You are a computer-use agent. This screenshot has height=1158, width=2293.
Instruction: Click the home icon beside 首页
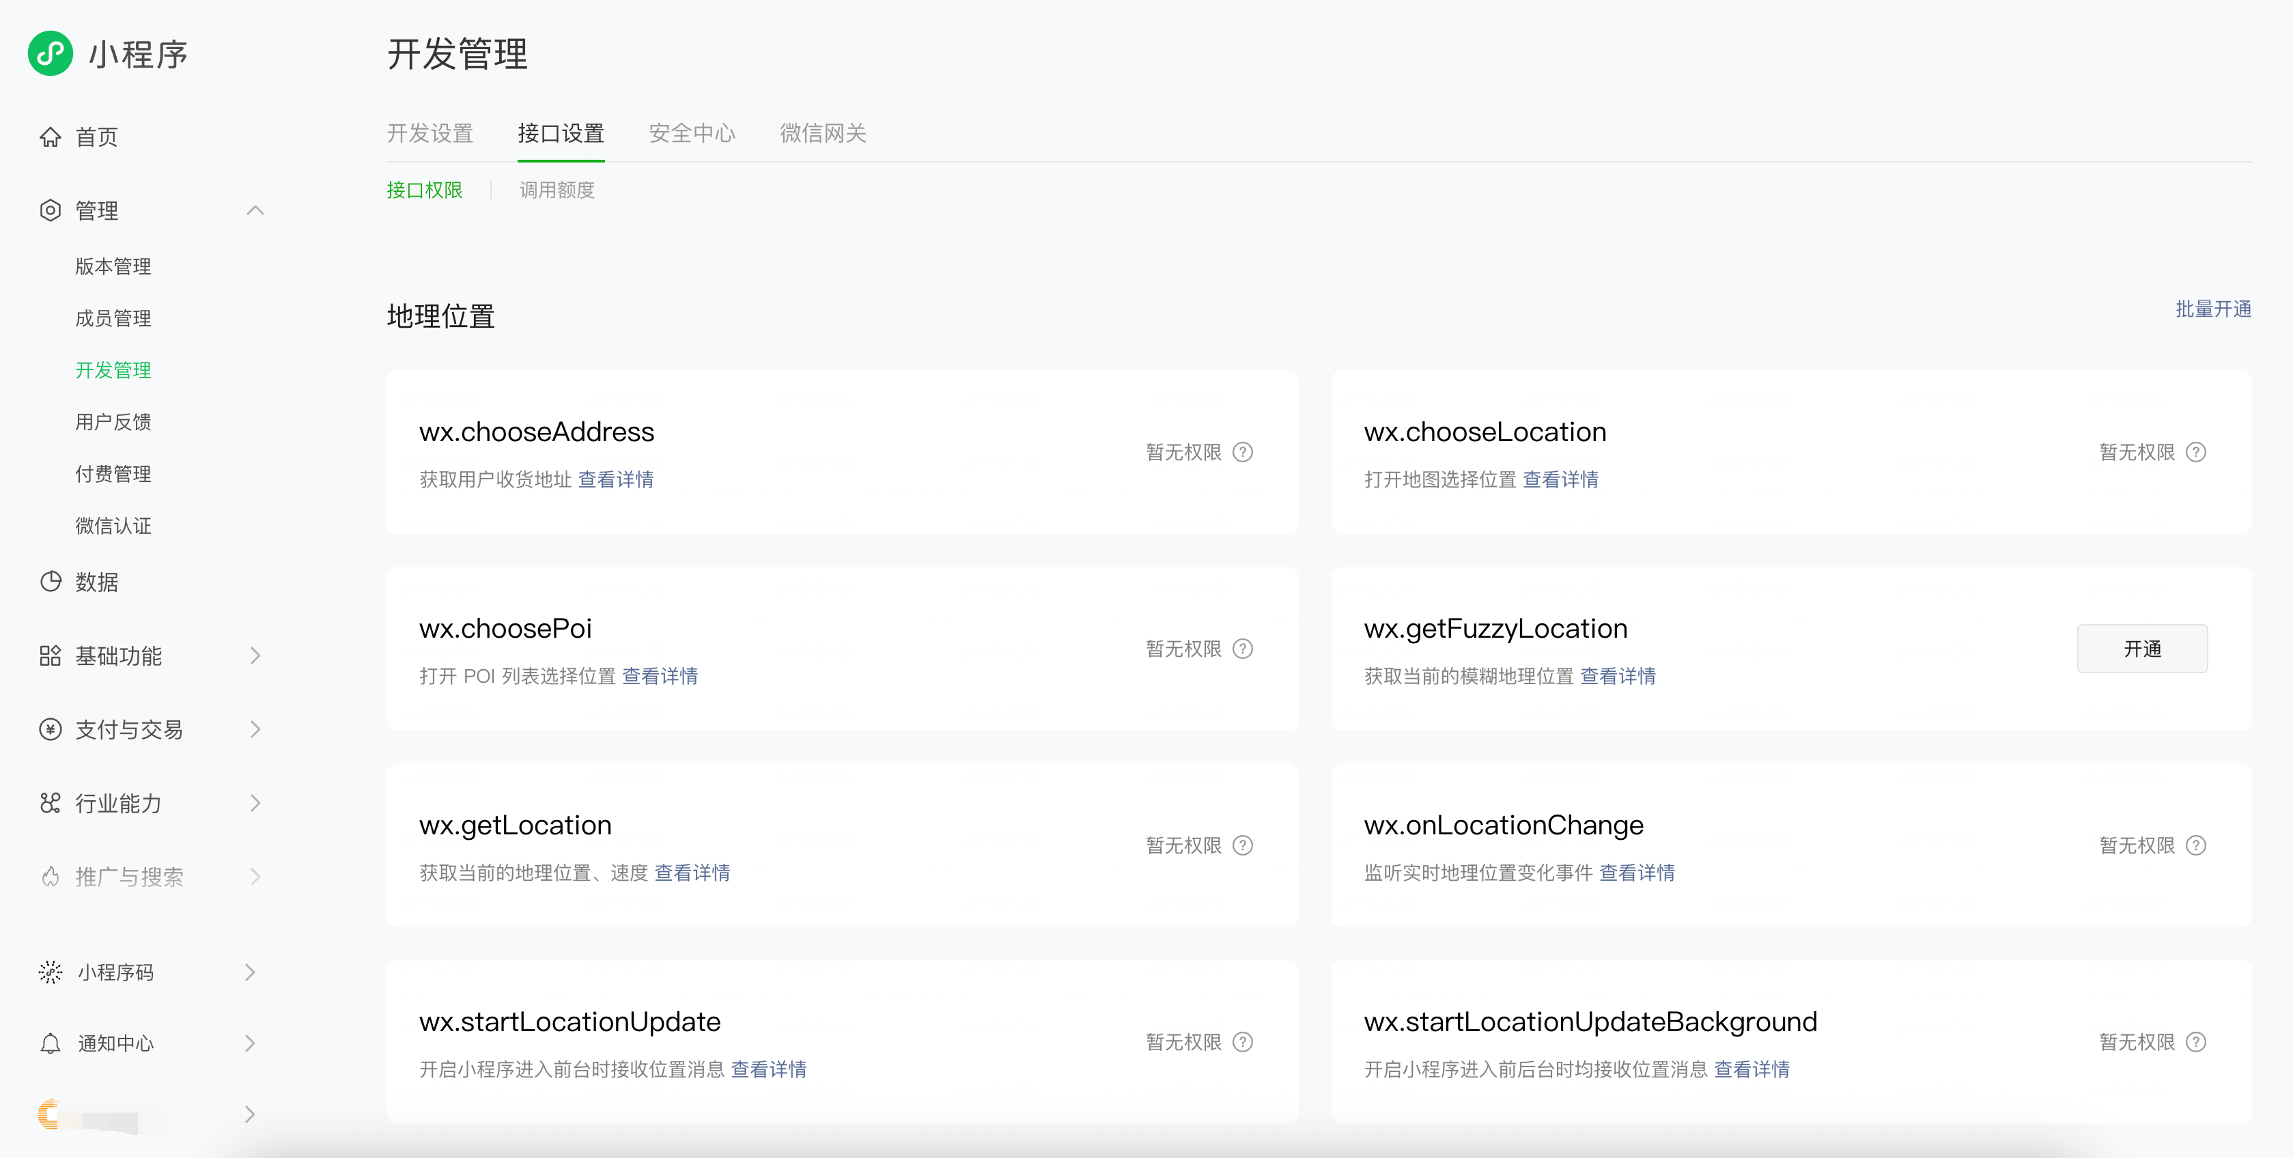(x=51, y=137)
